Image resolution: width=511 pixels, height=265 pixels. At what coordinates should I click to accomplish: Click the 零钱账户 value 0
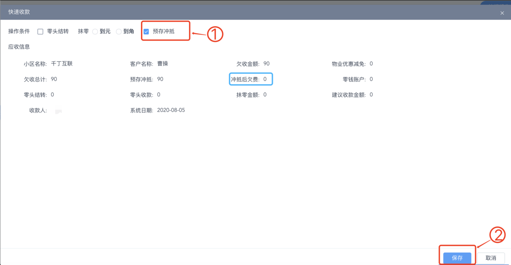[x=371, y=79]
